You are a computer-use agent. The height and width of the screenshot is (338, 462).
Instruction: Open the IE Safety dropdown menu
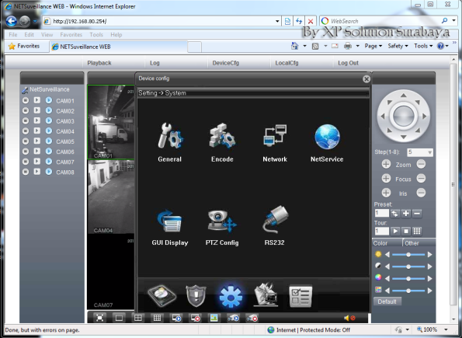tap(398, 46)
